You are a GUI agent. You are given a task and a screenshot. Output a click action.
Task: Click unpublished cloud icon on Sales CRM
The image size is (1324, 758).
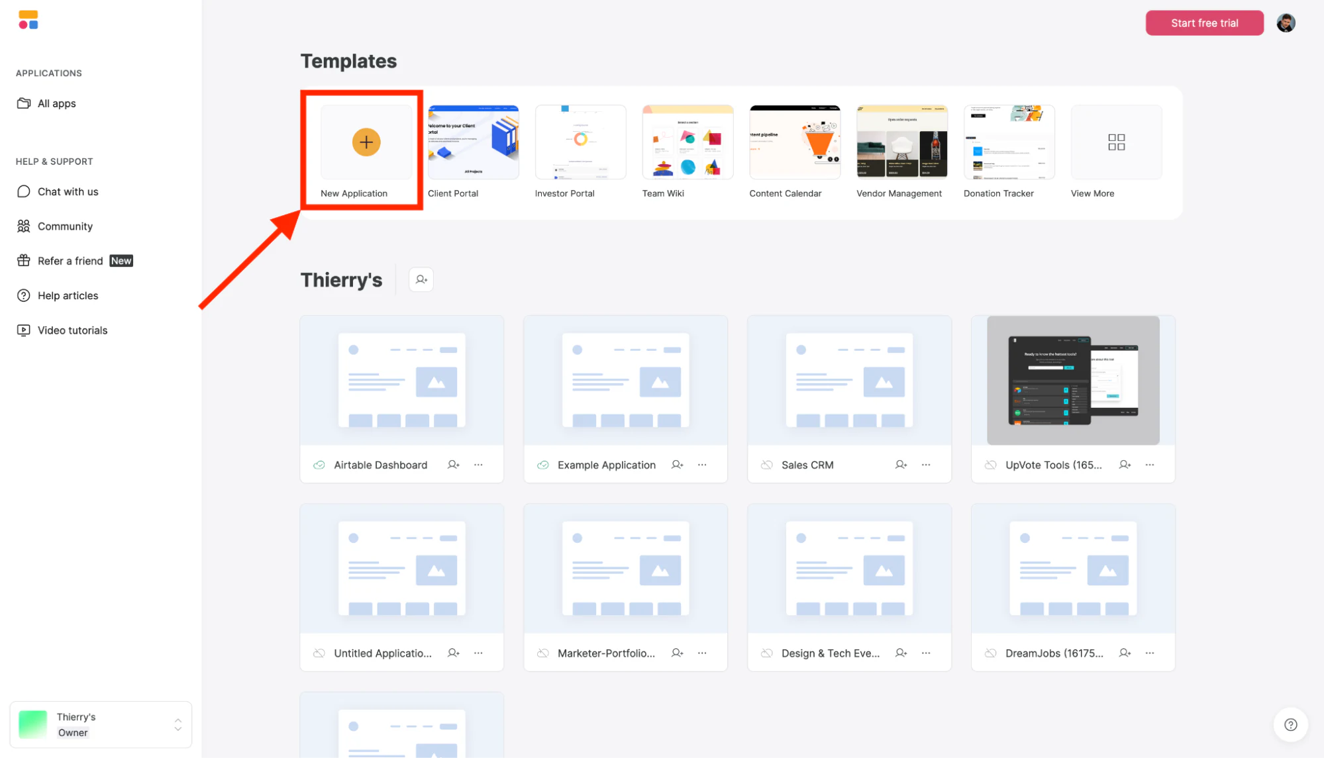767,465
